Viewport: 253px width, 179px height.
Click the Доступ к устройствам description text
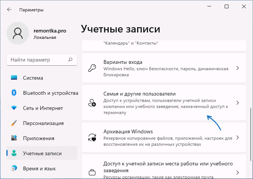(x=166, y=106)
